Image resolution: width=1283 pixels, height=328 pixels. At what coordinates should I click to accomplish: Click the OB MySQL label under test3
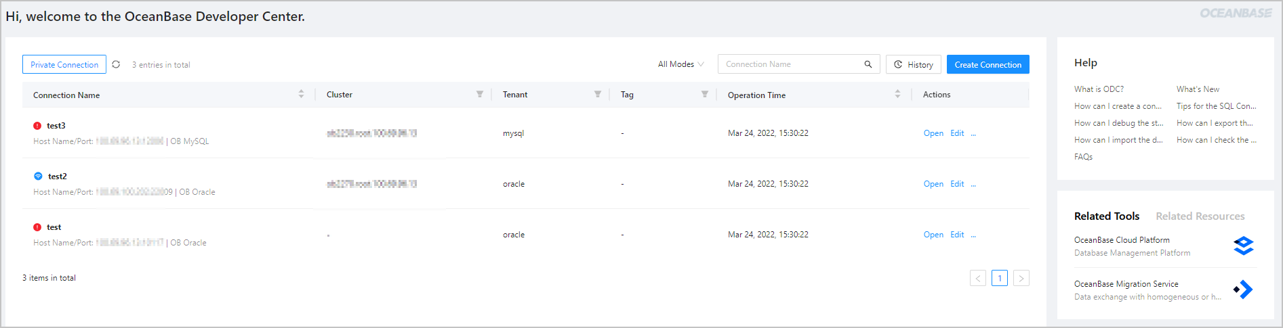point(189,141)
